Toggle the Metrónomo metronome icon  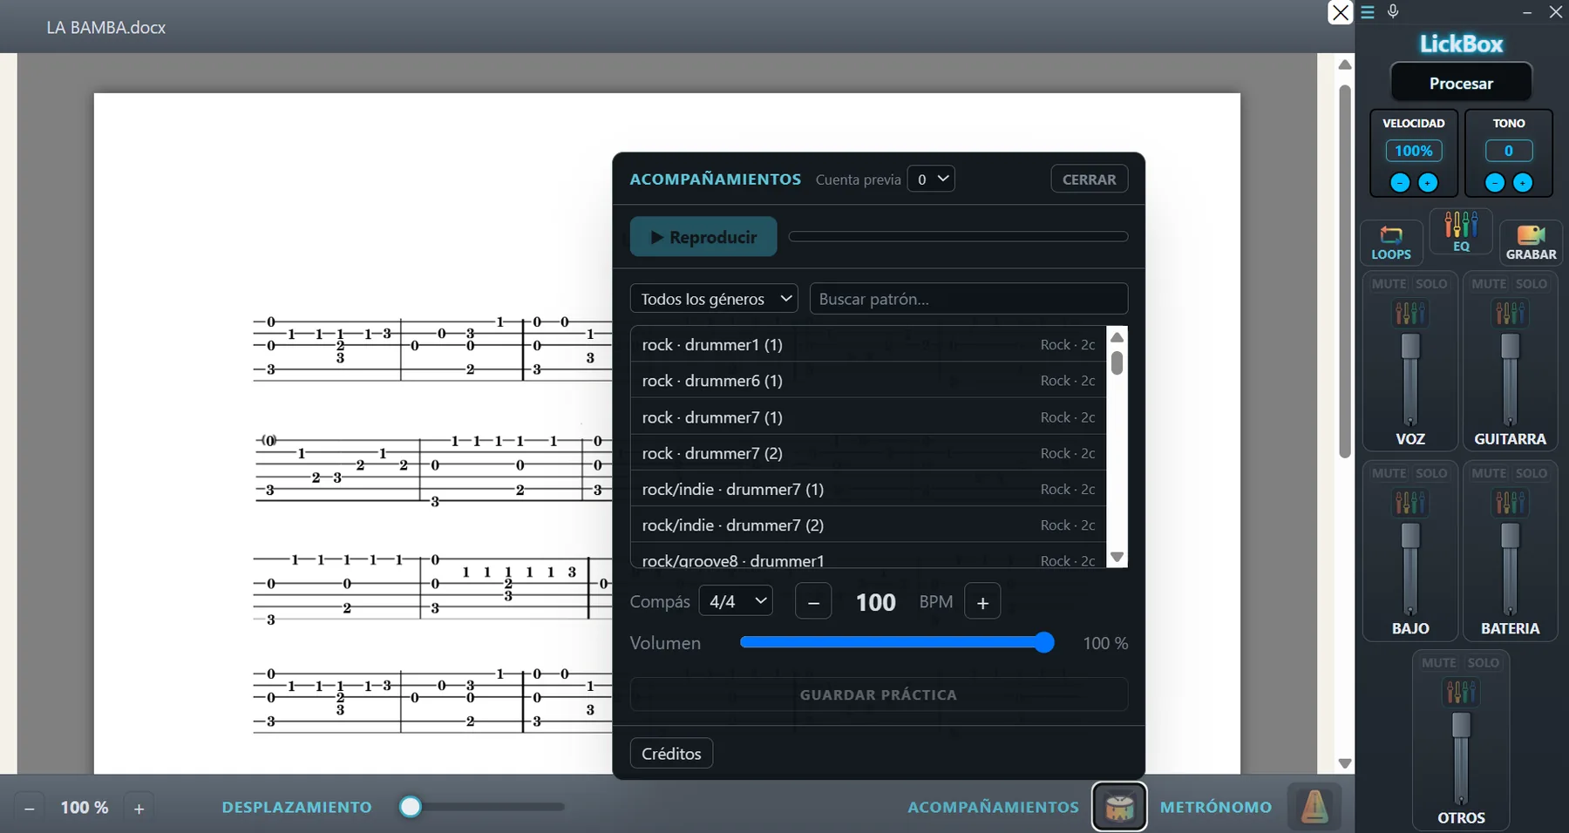click(x=1314, y=807)
